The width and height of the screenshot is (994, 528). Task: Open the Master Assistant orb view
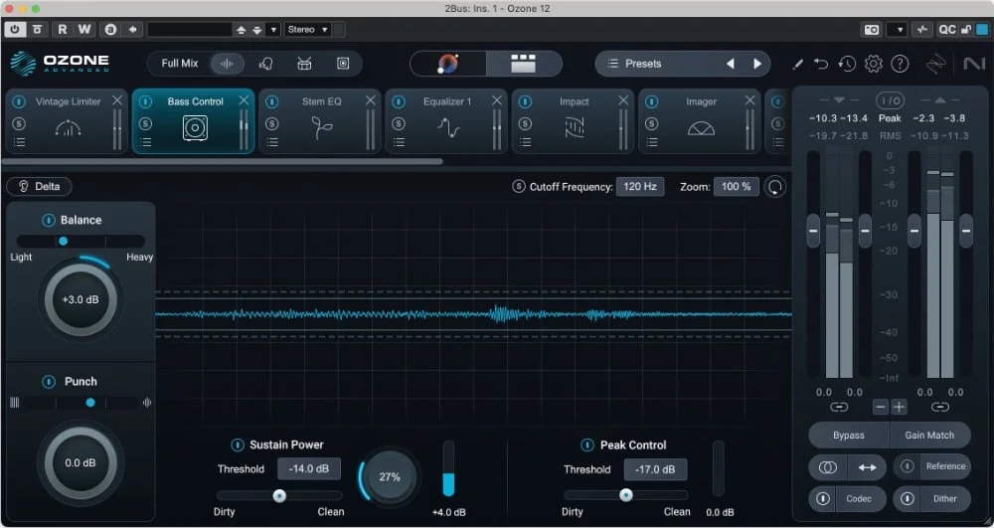point(448,64)
